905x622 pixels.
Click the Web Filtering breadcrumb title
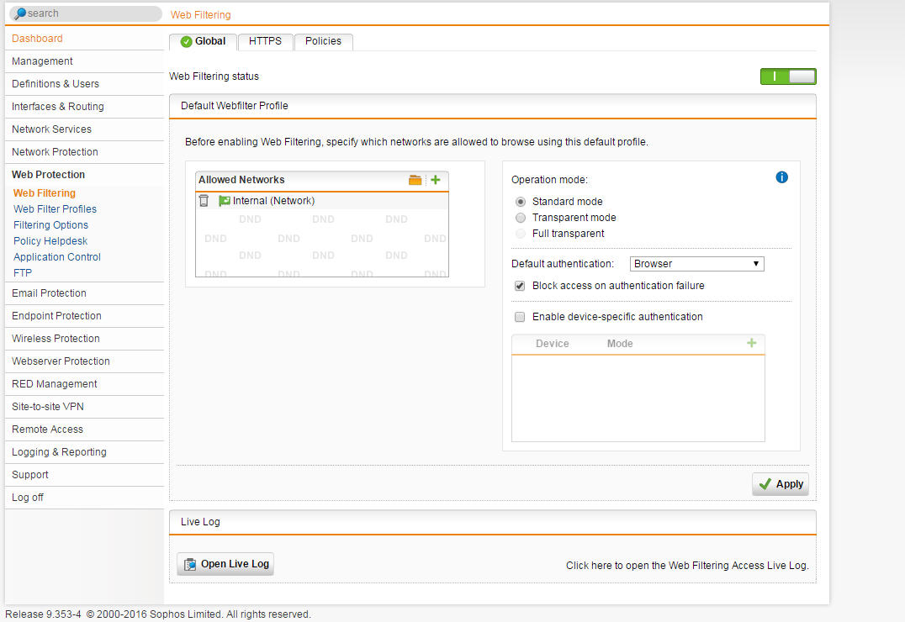point(200,15)
